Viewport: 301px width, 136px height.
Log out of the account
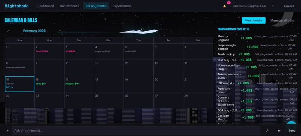click(x=289, y=6)
